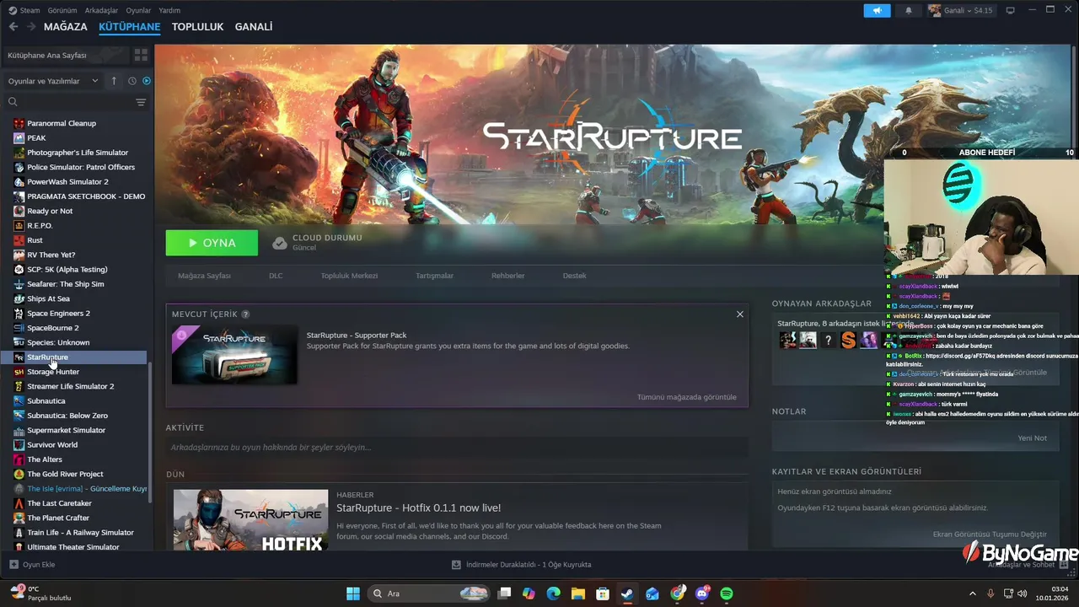Open the Destek link
The width and height of the screenshot is (1079, 607).
coord(574,276)
